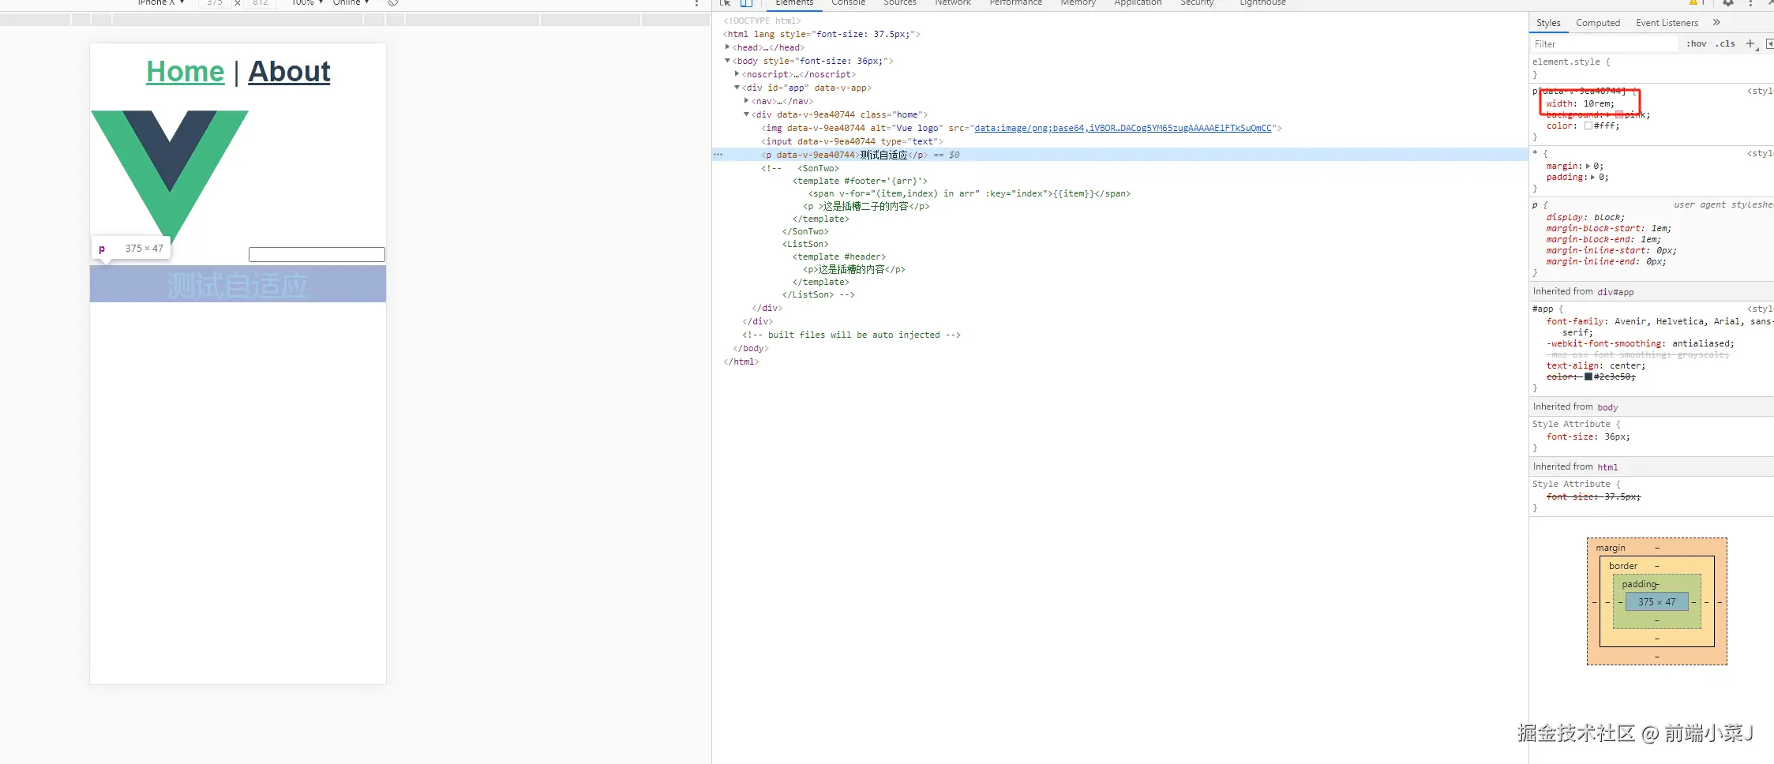Click the body inherited-from link

click(x=1607, y=407)
